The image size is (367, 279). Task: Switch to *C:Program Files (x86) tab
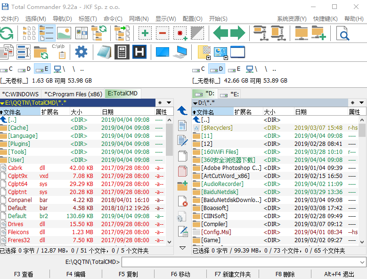(73, 94)
